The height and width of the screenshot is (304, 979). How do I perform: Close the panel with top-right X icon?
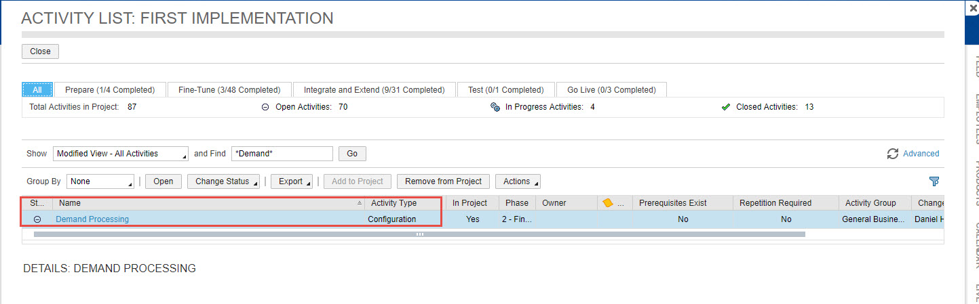pyautogui.click(x=974, y=7)
